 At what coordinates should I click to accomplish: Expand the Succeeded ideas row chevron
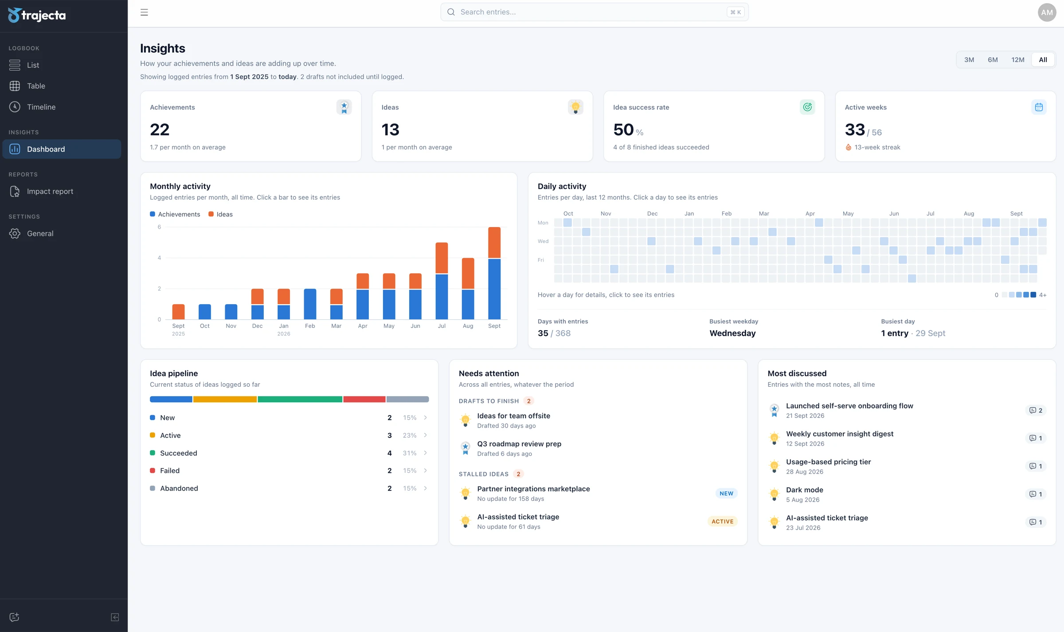425,453
